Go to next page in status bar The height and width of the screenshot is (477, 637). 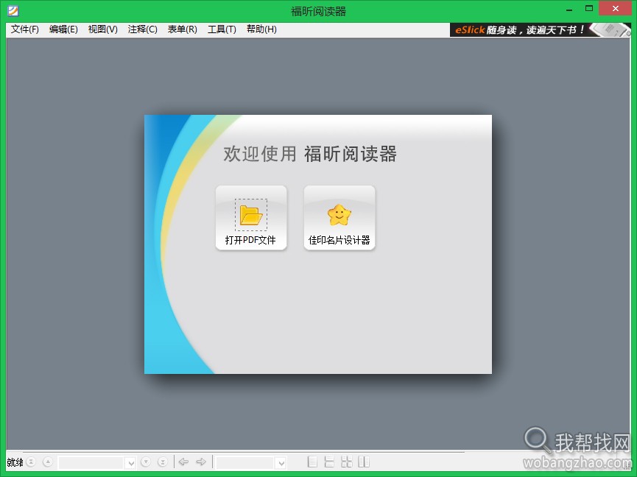tap(146, 462)
